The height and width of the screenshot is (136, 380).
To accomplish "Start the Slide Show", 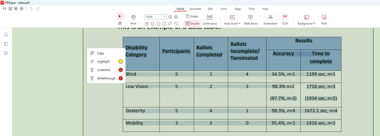I will (x=250, y=19).
